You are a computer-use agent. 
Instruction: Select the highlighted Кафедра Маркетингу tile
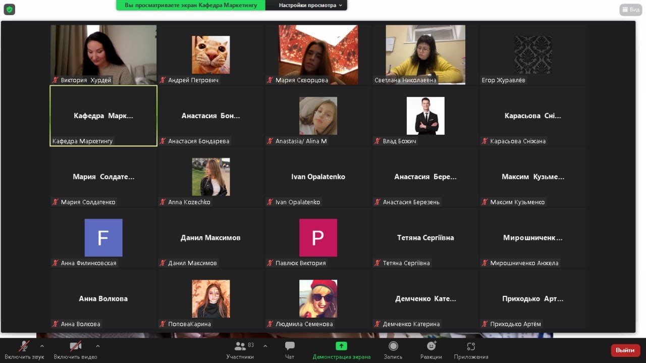(103, 116)
